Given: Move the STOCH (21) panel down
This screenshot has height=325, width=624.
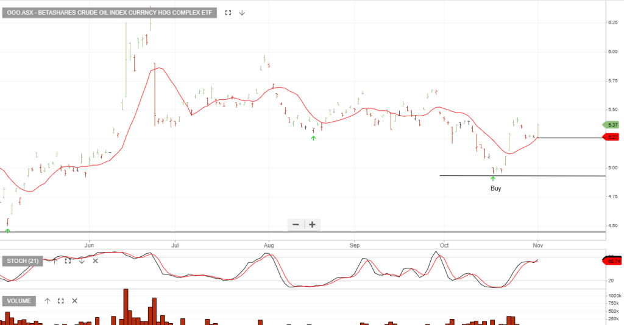Looking at the screenshot, I should pyautogui.click(x=82, y=260).
